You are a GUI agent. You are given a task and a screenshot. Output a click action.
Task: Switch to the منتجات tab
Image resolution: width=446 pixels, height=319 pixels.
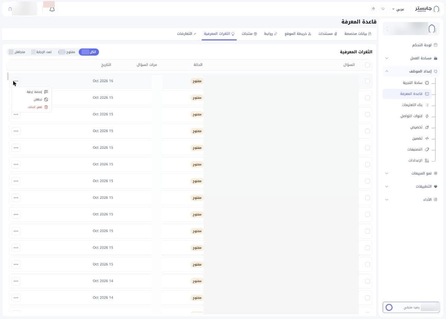coord(249,34)
